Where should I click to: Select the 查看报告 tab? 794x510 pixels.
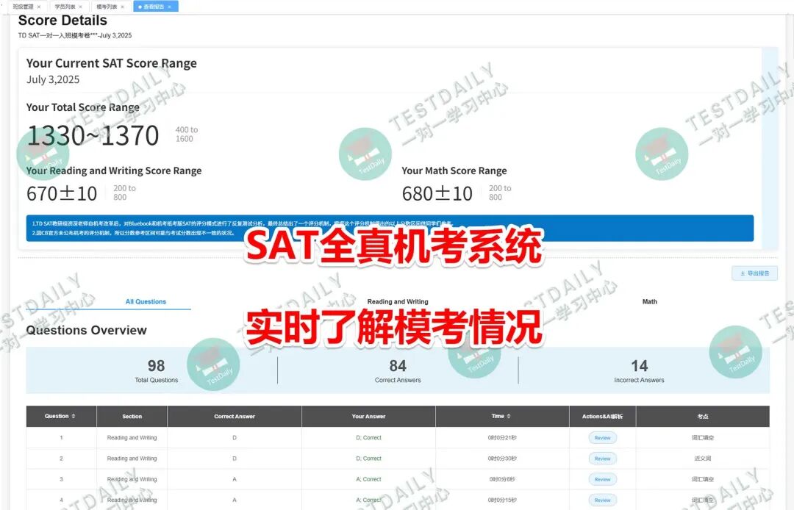click(x=154, y=7)
